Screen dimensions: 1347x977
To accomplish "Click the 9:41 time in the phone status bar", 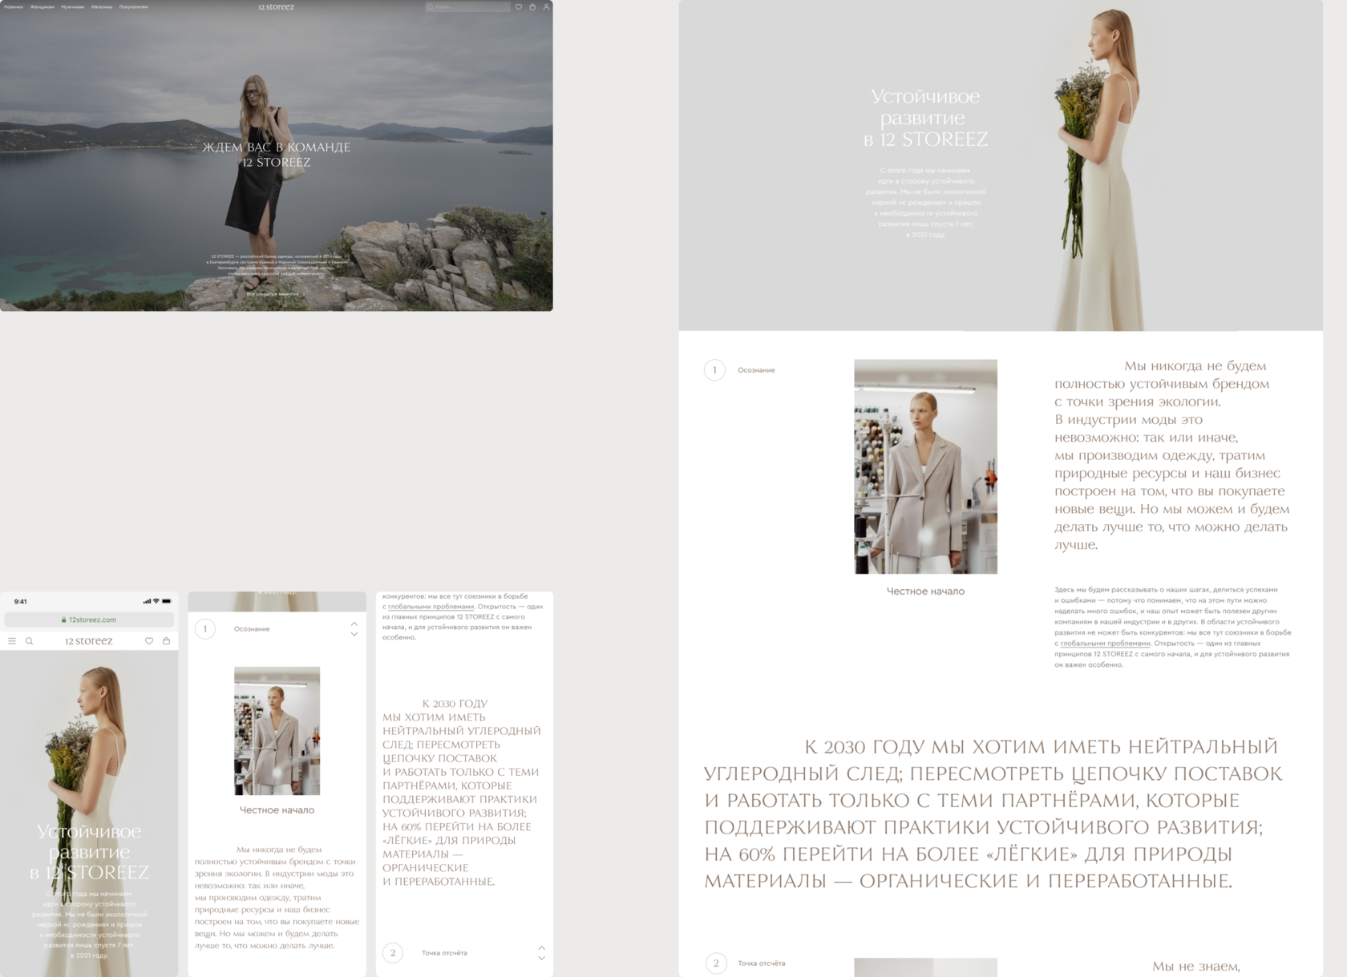I will tap(21, 601).
